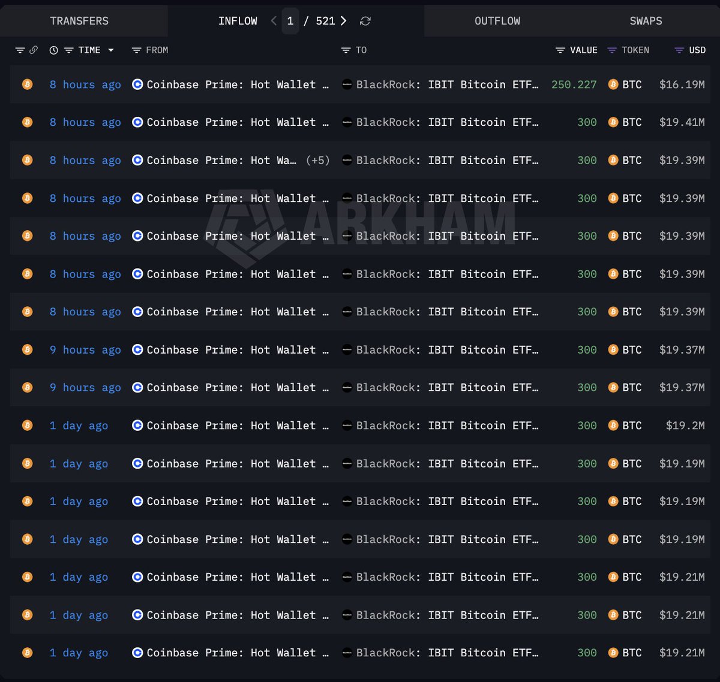Open the INFLOW tab
720x682 pixels.
(238, 21)
